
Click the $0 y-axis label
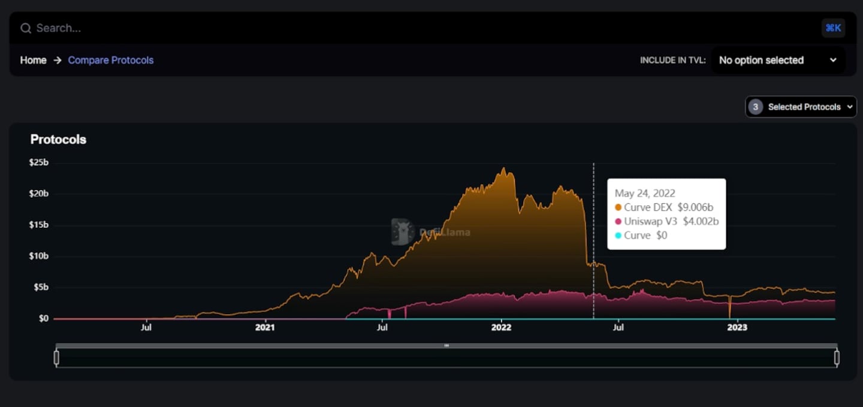coord(44,318)
